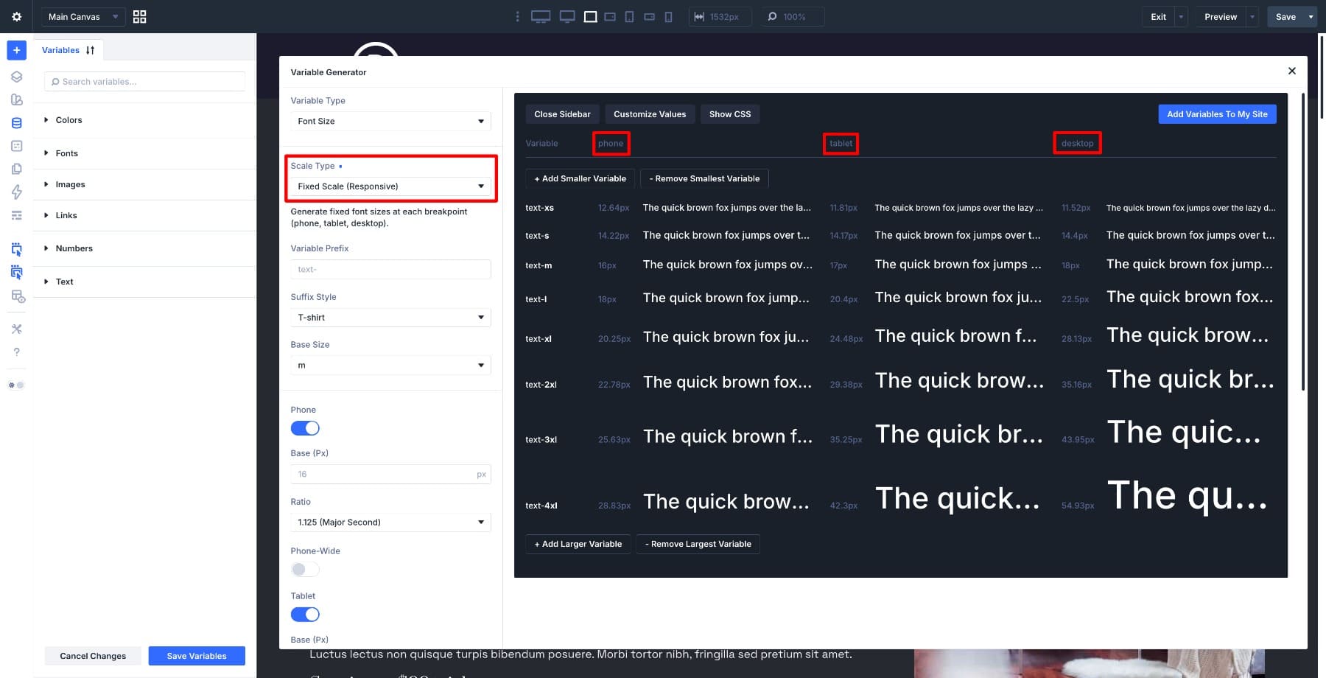Open the Variable Type Font Size dropdown
This screenshot has width=1326, height=678.
(390, 121)
